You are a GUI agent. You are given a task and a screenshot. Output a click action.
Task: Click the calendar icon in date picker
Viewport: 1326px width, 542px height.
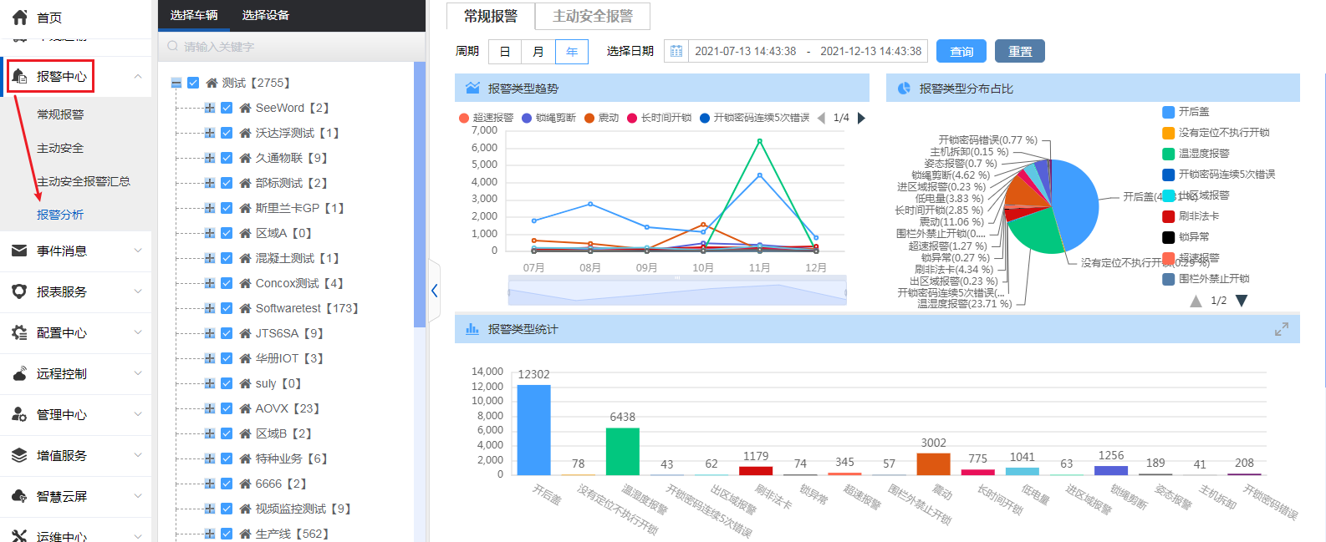[x=676, y=51]
